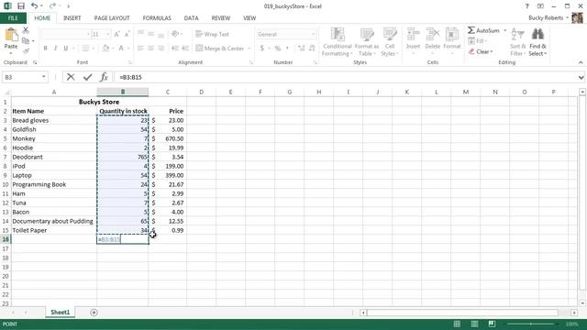Screen dimensions: 587x330
Task: Open number format General dropdown
Action: pos(314,34)
